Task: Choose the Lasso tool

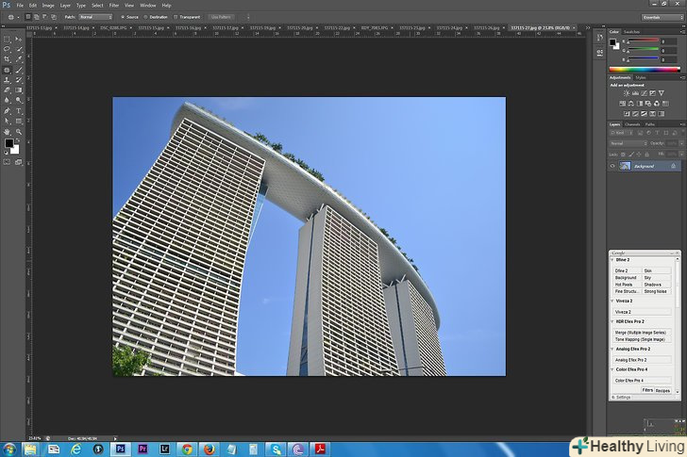Action: (7, 49)
